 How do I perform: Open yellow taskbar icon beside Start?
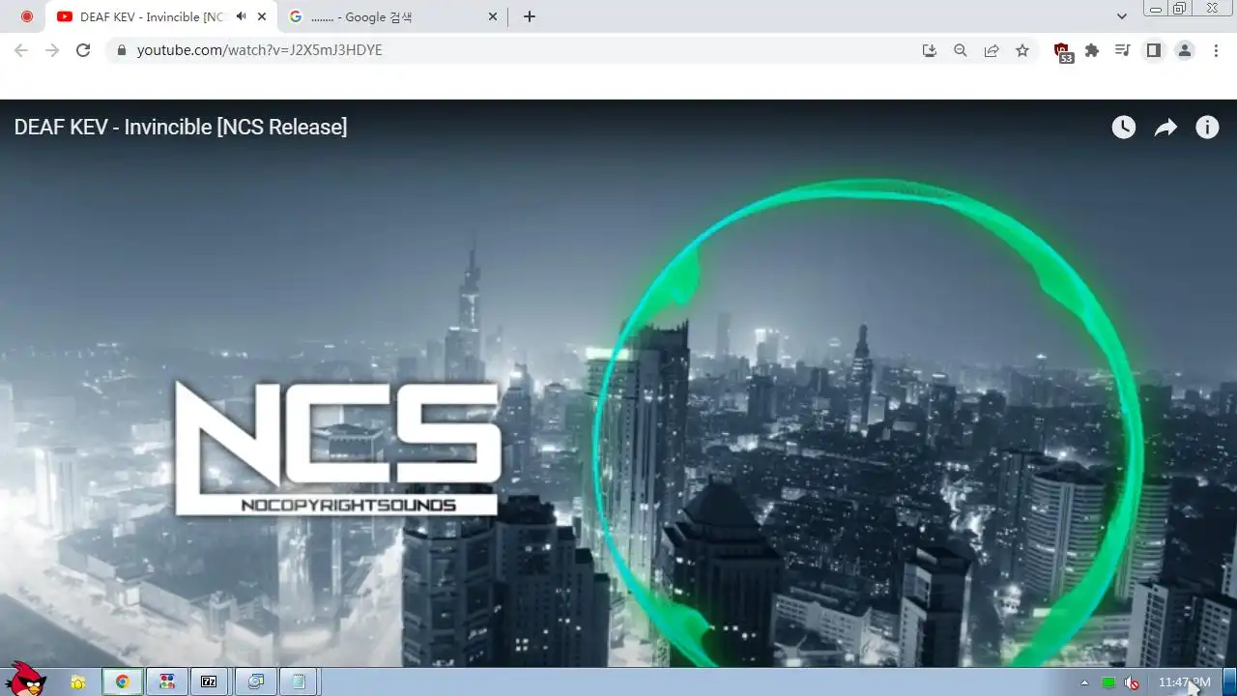click(78, 682)
